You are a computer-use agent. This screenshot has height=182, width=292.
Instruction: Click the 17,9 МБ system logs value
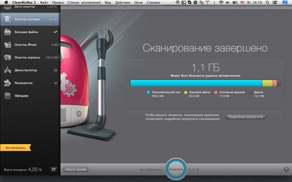(x=224, y=96)
